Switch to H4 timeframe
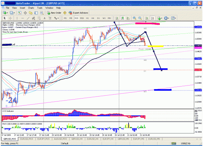203x146 pixels. tap(93, 18)
